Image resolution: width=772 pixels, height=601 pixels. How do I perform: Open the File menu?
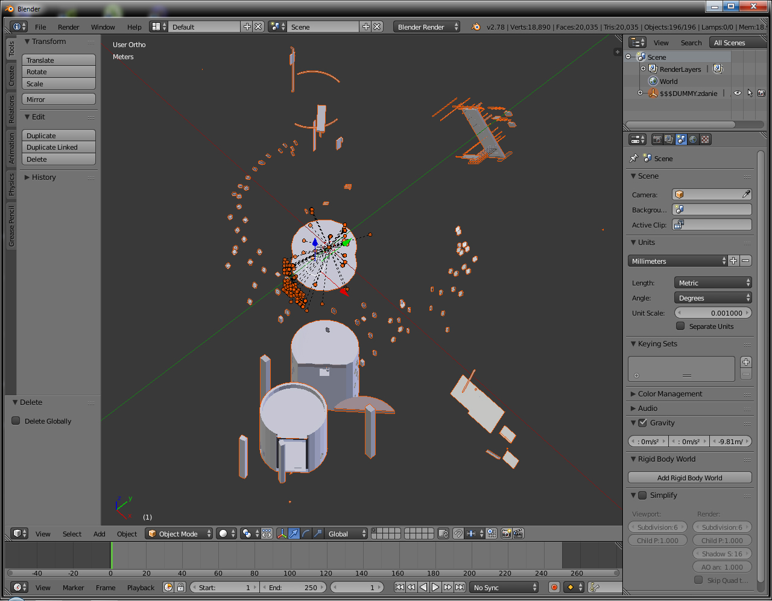[40, 27]
